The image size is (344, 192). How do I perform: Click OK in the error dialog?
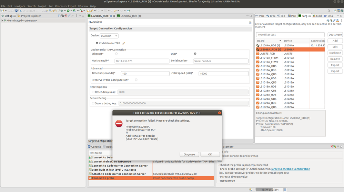pyautogui.click(x=210, y=154)
